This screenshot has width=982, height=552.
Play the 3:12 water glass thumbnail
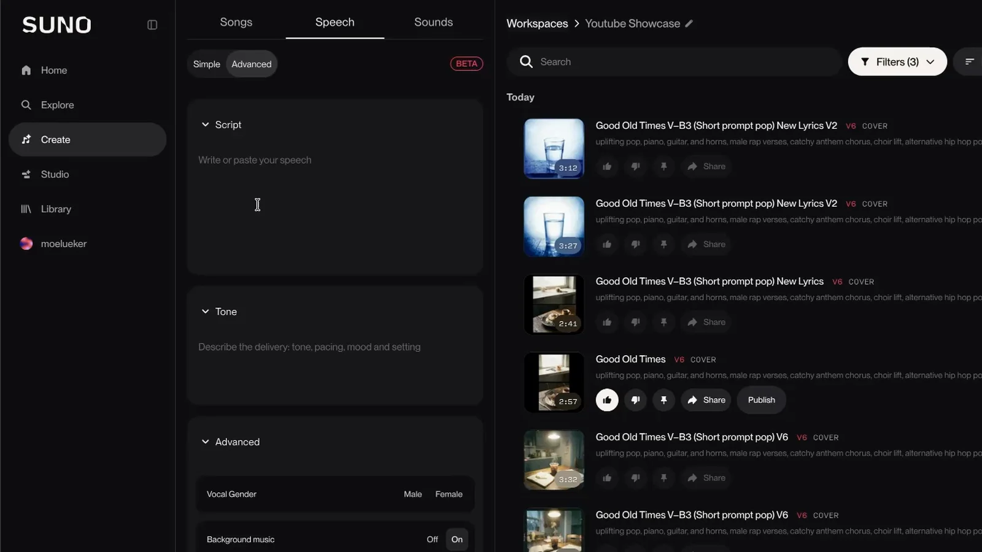[554, 149]
